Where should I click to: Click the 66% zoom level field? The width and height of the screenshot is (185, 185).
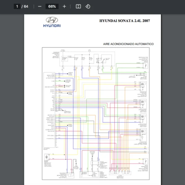click(52, 6)
